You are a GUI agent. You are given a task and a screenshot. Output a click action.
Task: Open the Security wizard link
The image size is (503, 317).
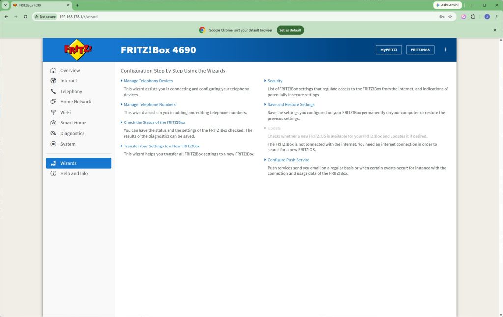[x=275, y=81]
